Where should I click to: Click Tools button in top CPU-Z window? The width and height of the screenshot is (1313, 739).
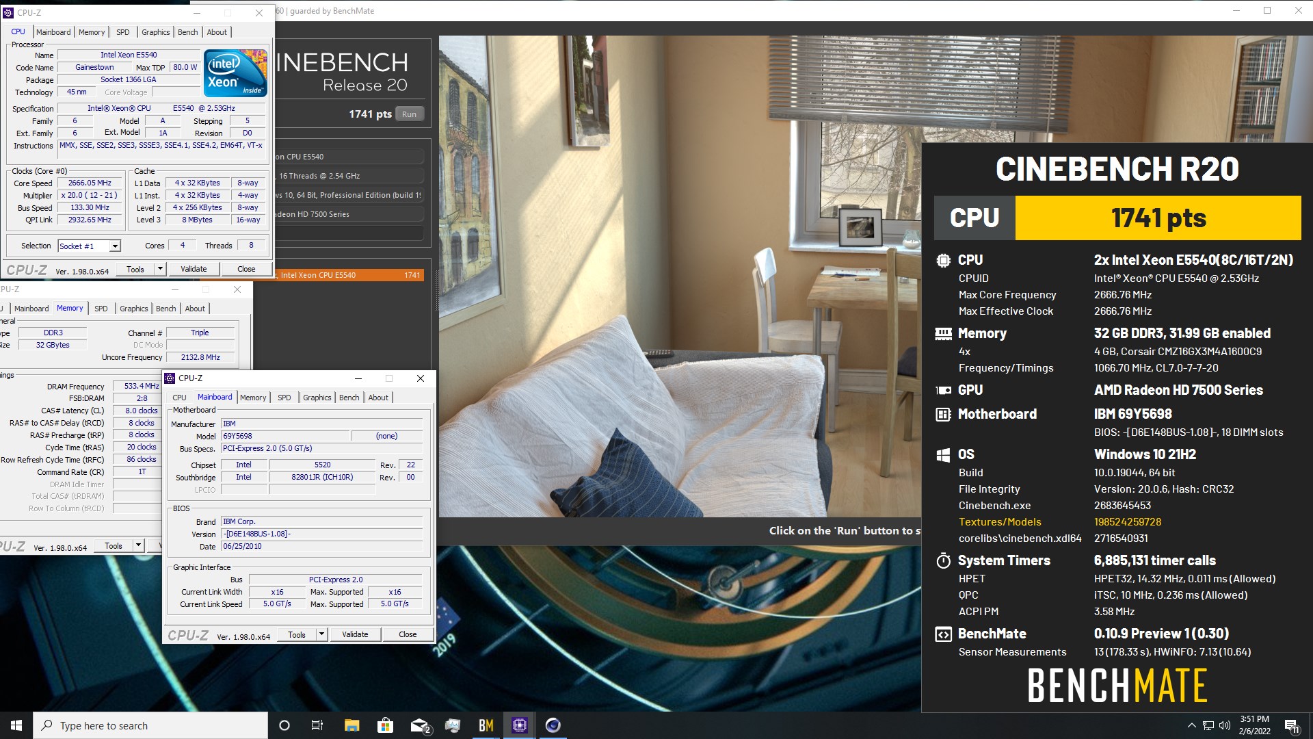[x=135, y=269]
